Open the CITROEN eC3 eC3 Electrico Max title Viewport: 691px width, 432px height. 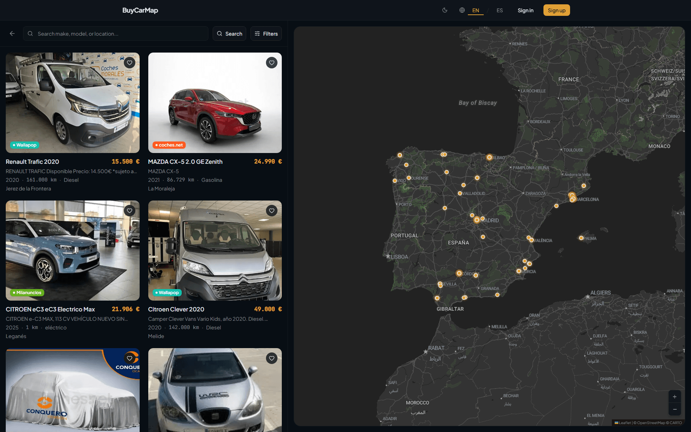[x=50, y=309]
